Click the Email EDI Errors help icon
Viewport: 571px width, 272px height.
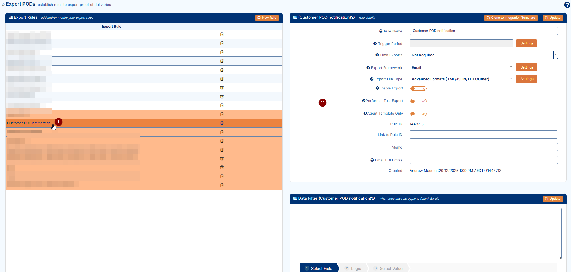[372, 160]
